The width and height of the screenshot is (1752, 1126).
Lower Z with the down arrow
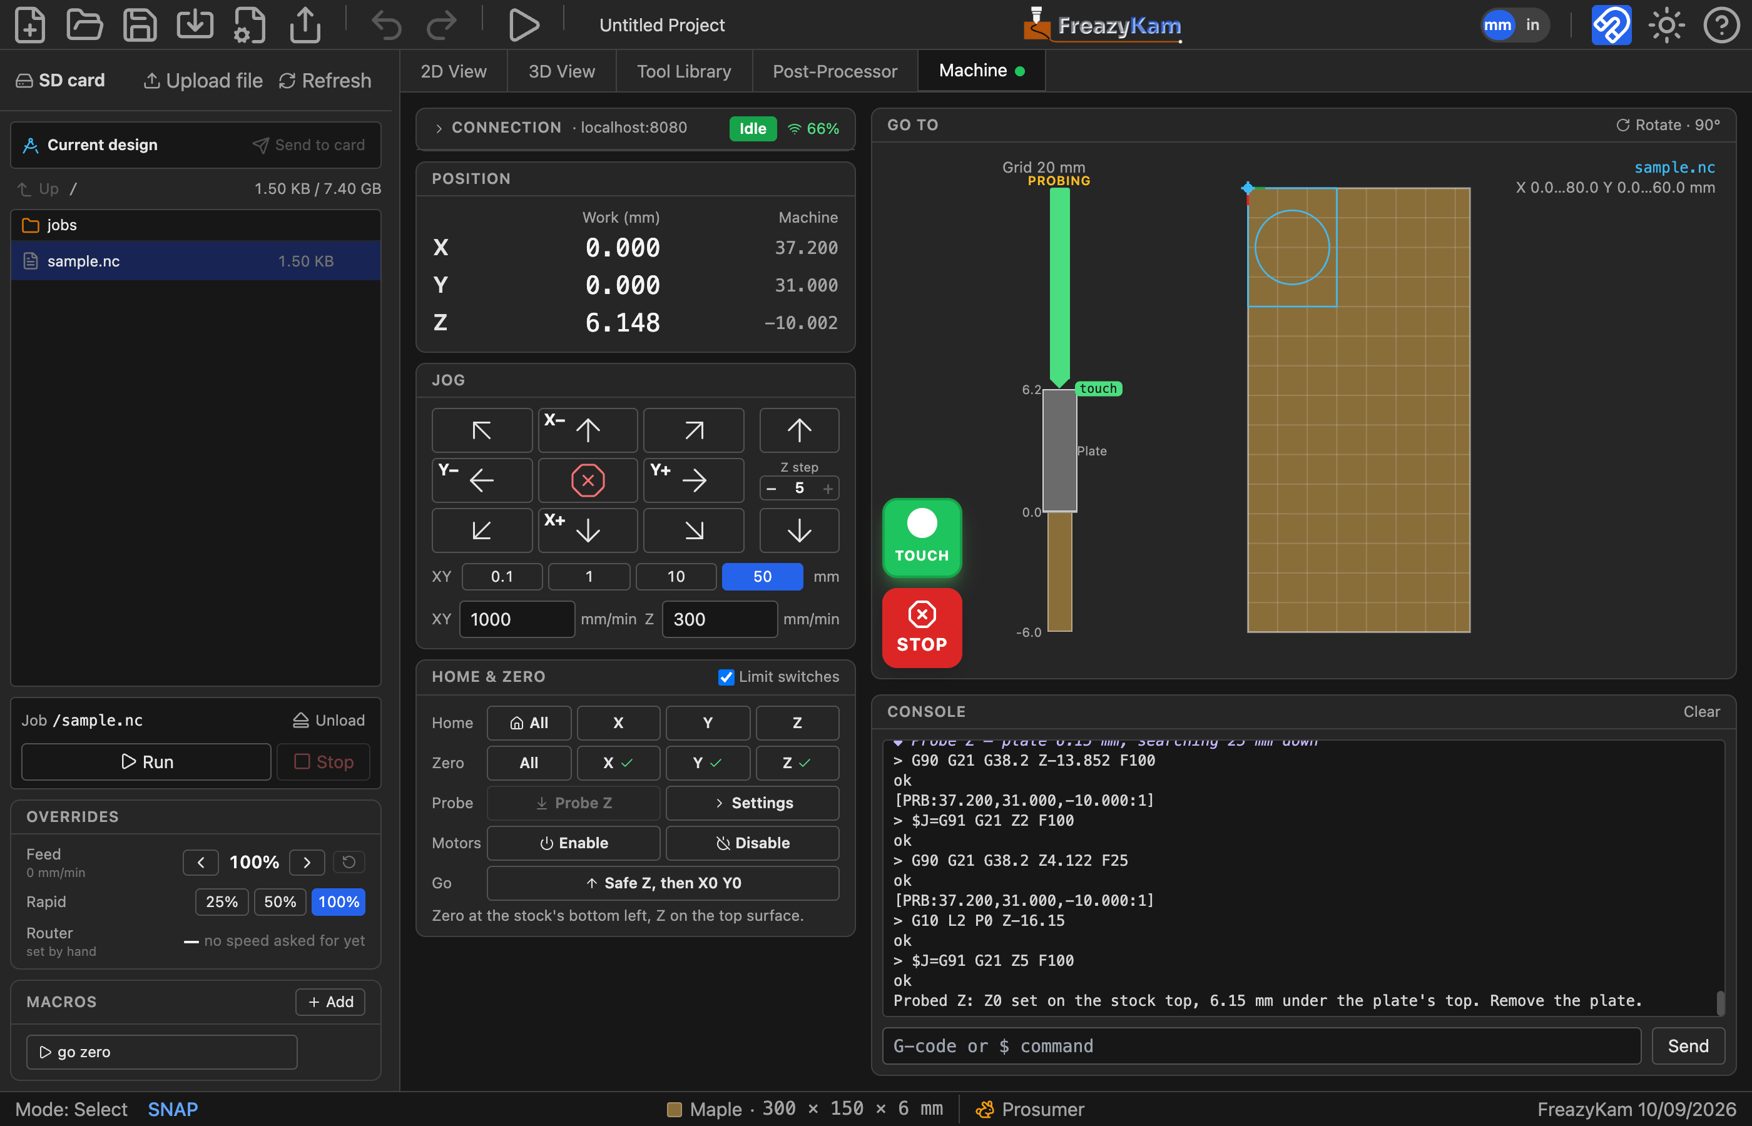click(799, 531)
